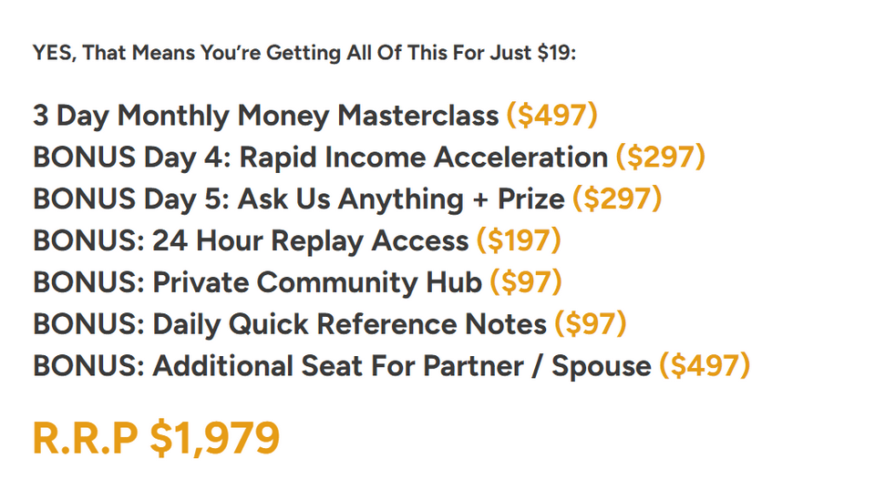Click the ($497) price beside Partner / Spouse
This screenshot has width=875, height=489.
click(705, 366)
